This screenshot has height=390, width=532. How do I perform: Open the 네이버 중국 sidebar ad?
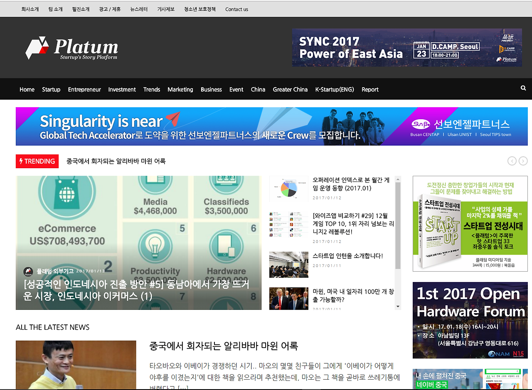pyautogui.click(x=470, y=379)
